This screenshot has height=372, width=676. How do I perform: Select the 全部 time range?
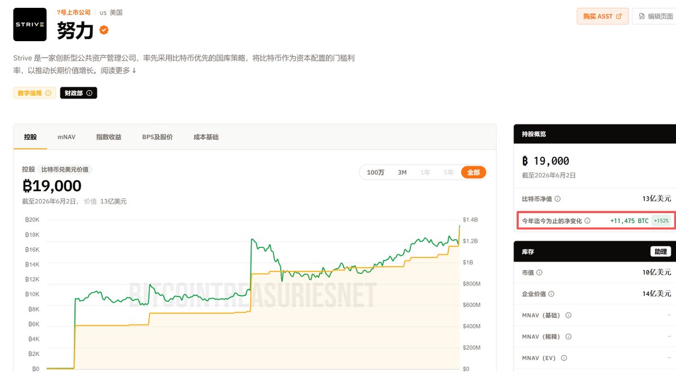pyautogui.click(x=473, y=172)
